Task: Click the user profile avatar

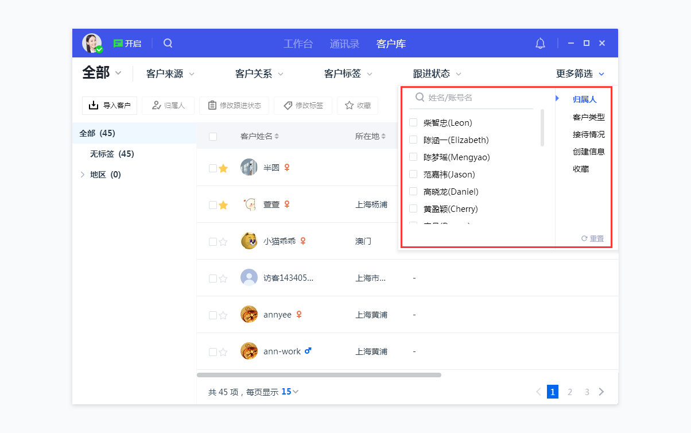Action: coord(92,43)
